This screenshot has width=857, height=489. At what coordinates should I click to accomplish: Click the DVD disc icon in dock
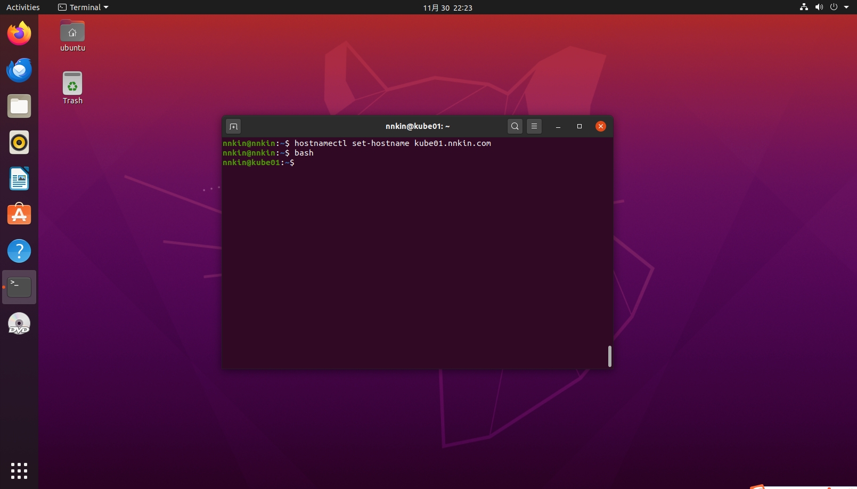tap(19, 323)
